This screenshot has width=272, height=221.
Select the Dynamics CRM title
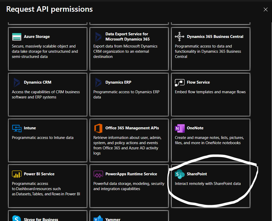click(37, 82)
